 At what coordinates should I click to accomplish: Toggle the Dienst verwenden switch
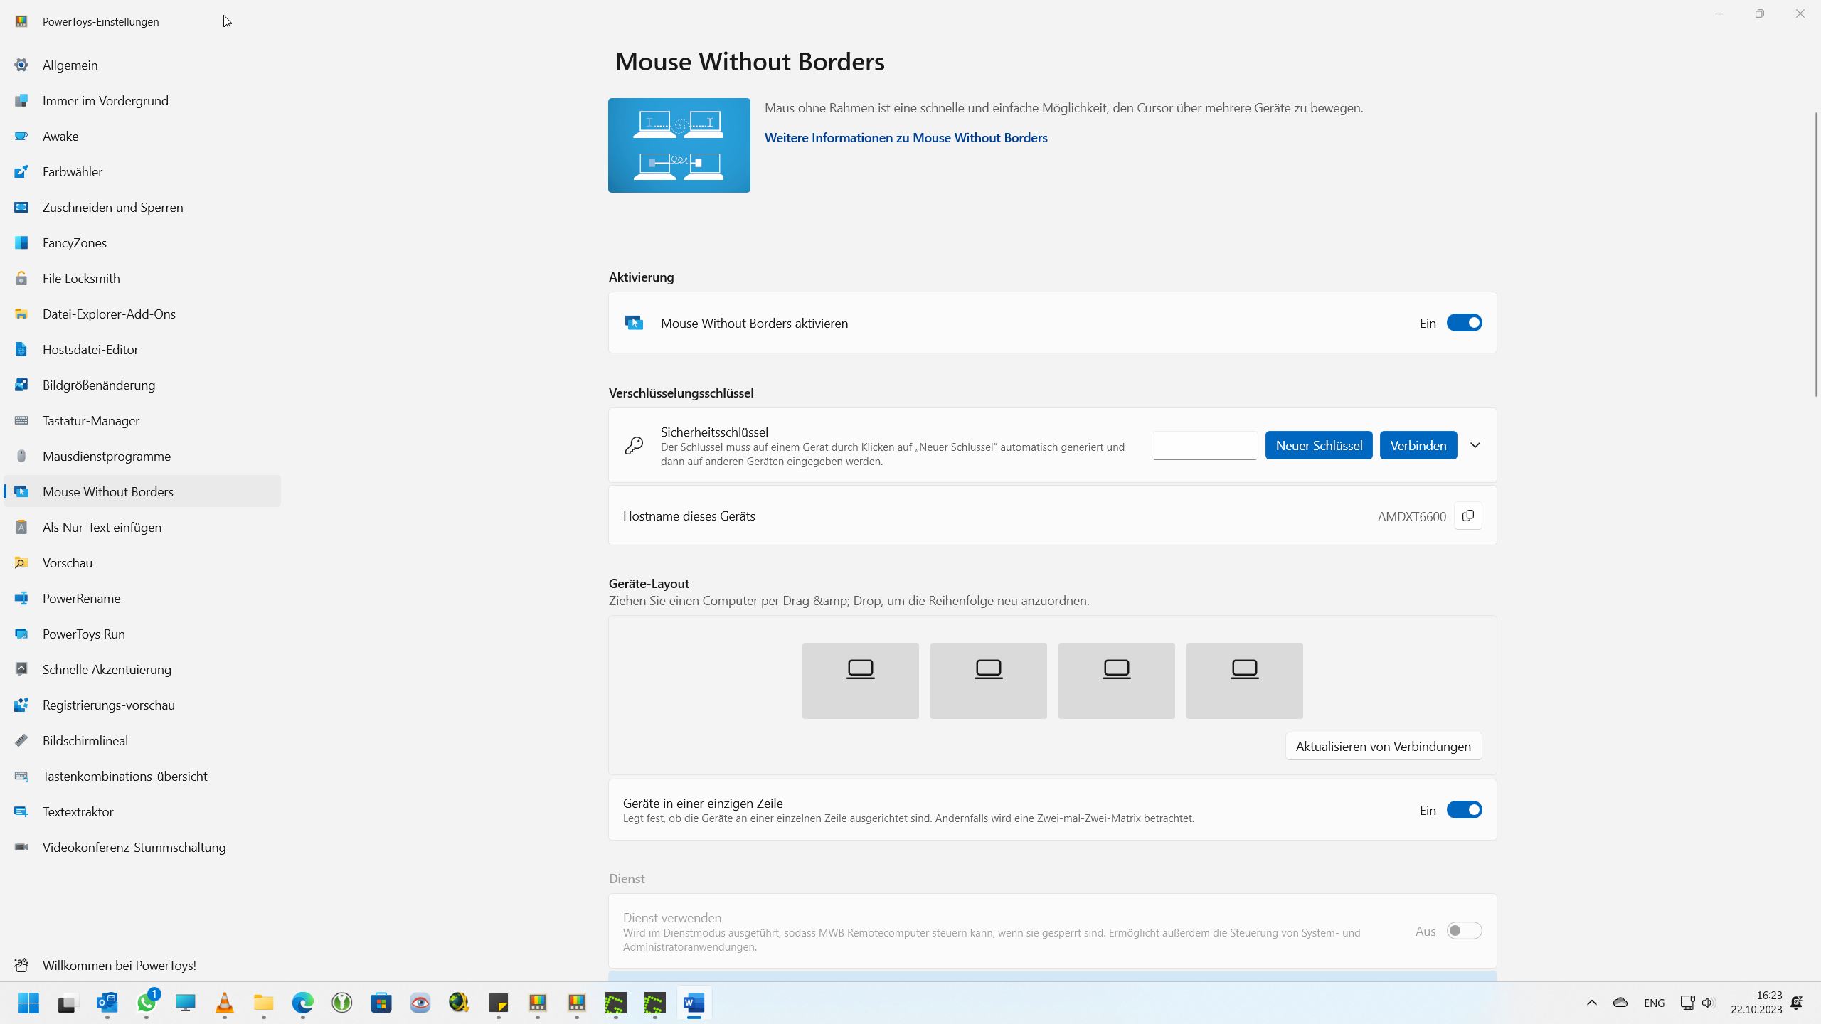click(1464, 931)
